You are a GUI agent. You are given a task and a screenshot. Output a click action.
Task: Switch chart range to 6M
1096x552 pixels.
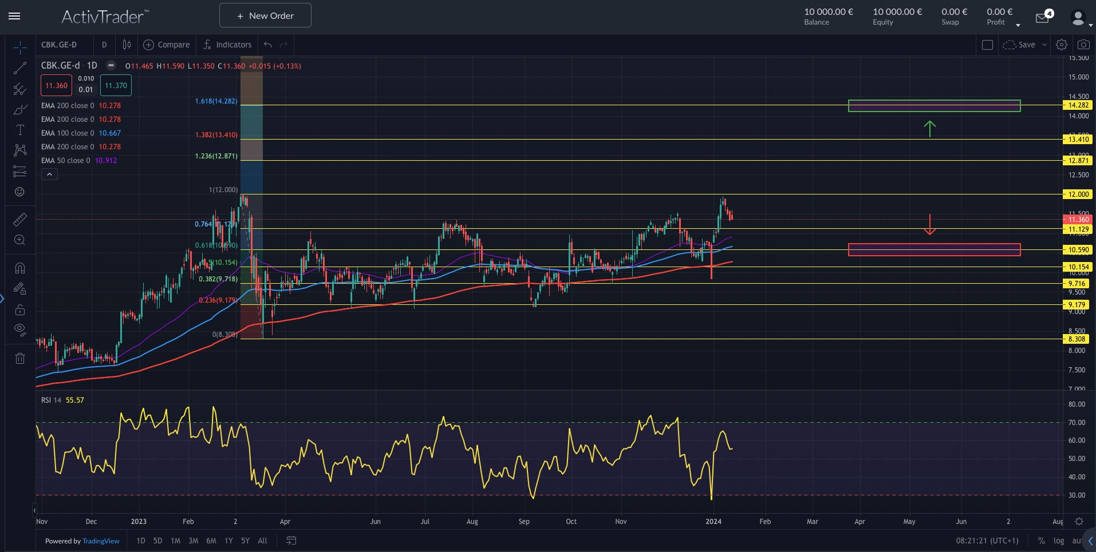point(211,541)
